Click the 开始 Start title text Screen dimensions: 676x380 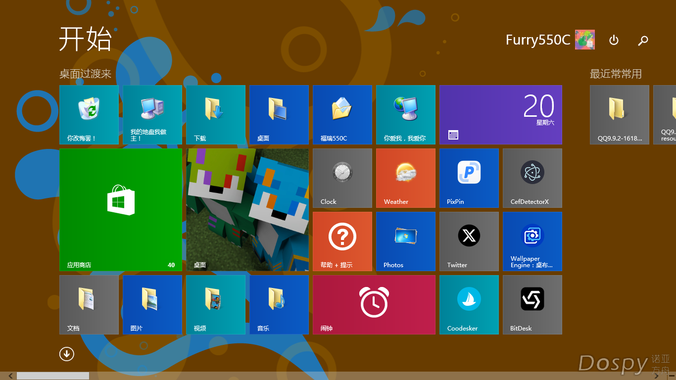[x=86, y=39]
